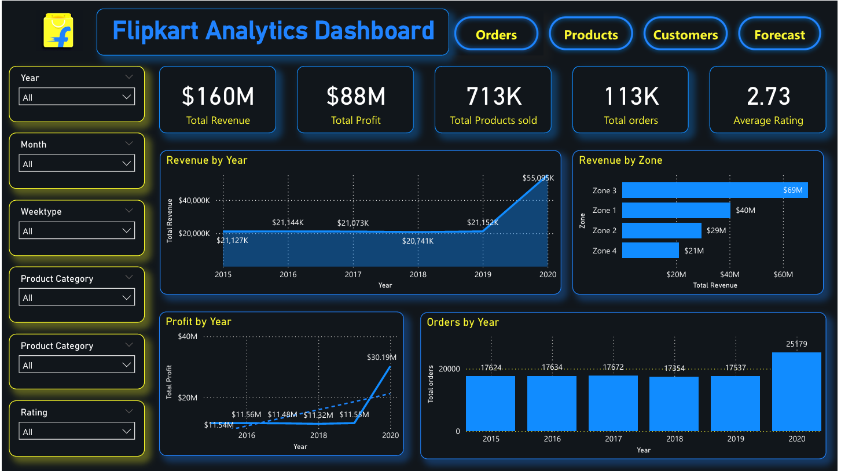The height and width of the screenshot is (471, 841).
Task: Open the Rating slicer All dropdown
Action: (x=77, y=431)
